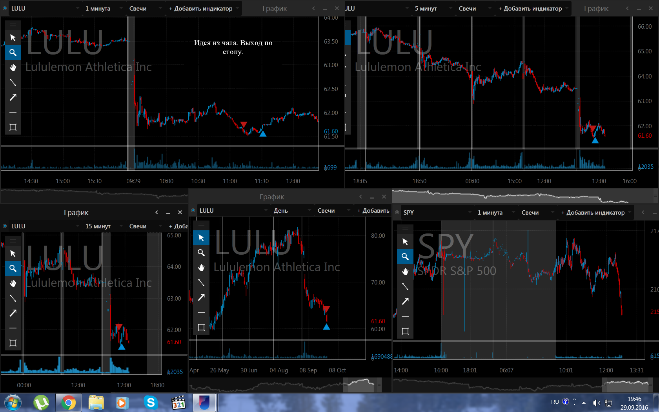Pick horizontal line tool in SPY chart

(x=405, y=316)
